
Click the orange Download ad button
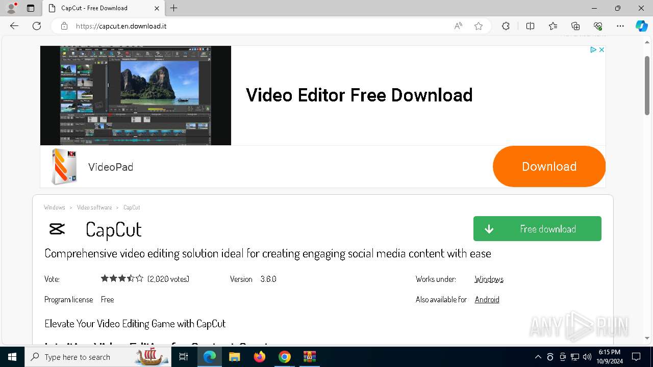coord(549,167)
